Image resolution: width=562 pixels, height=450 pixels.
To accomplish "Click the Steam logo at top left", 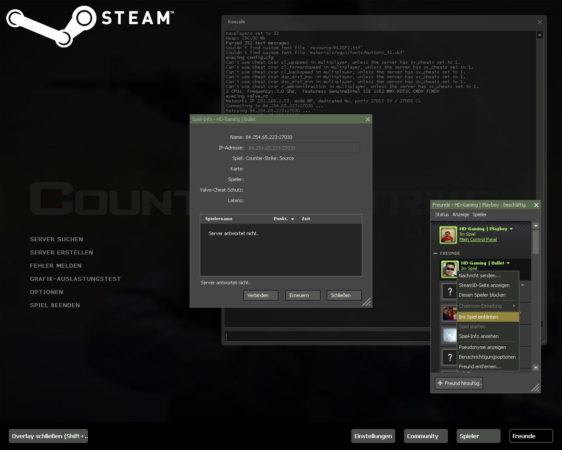I will 90,25.
